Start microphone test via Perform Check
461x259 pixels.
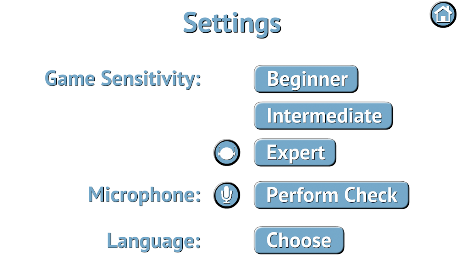point(332,195)
